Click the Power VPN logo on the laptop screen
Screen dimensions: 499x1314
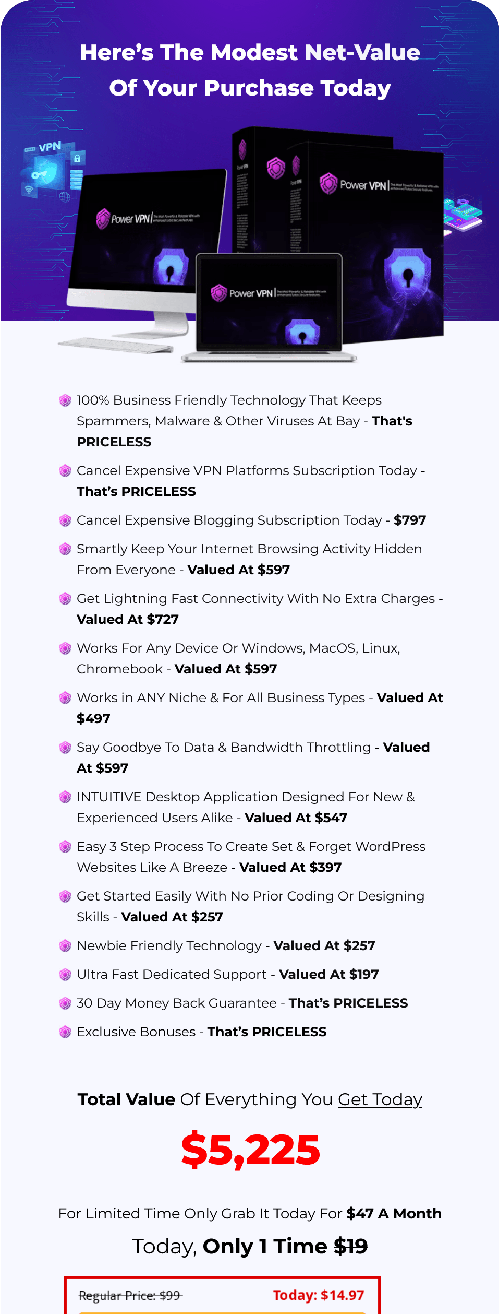[x=243, y=293]
